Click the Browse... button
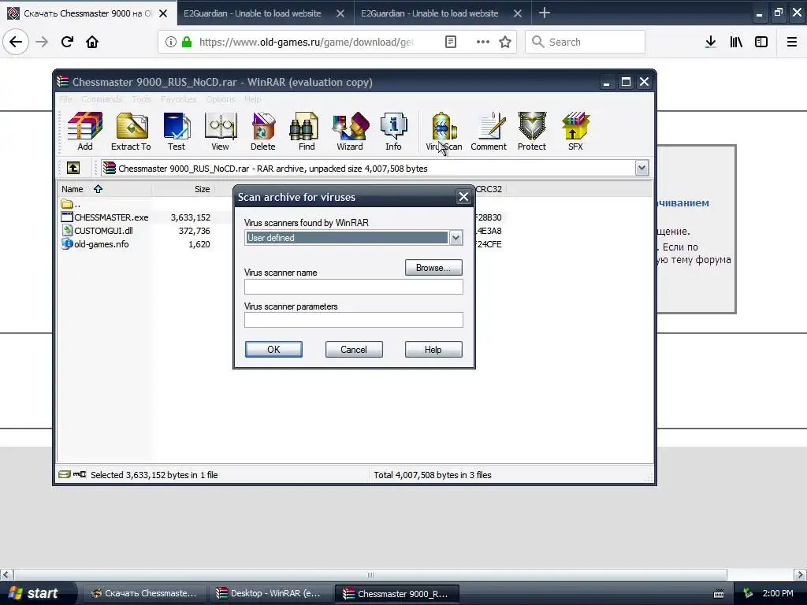The height and width of the screenshot is (605, 807). coord(433,268)
